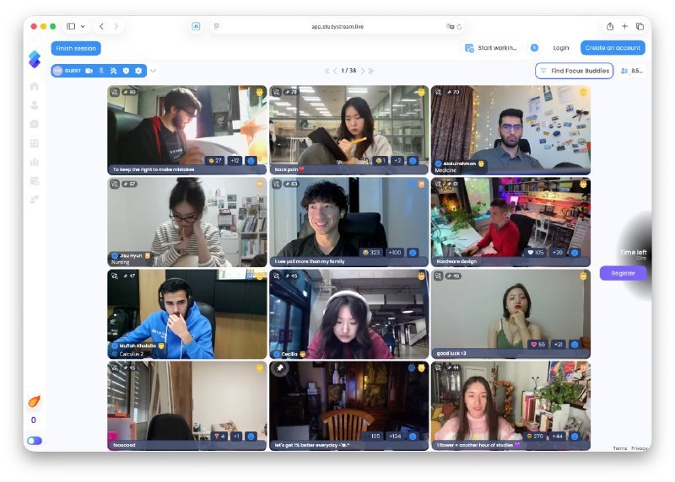This screenshot has height=482, width=675.
Task: Click the Abdulrahman Medicine video tile
Action: 510,130
